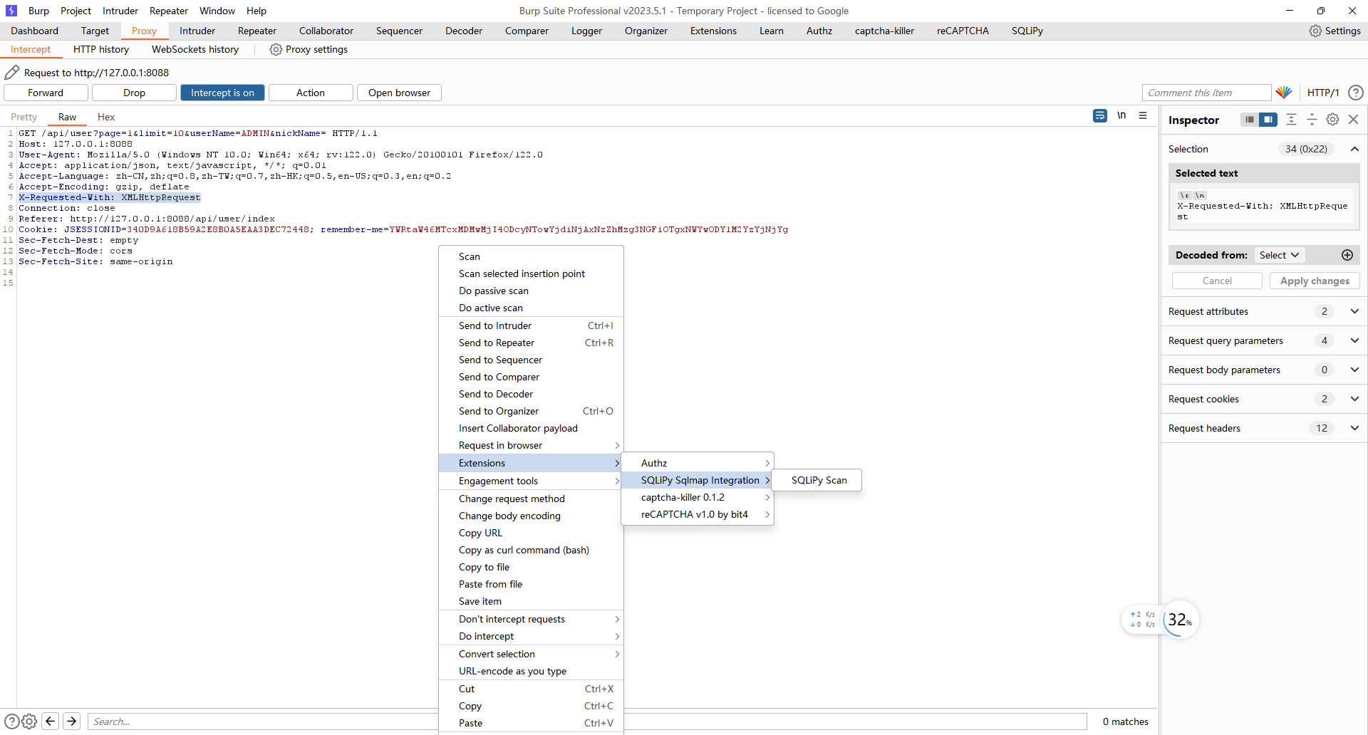This screenshot has height=735, width=1368.
Task: Choose Copy as curl command (bash)
Action: [x=531, y=550]
